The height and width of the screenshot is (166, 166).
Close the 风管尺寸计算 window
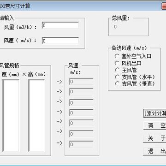(164, 6)
